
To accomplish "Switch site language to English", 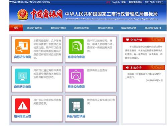I will [116, 2].
